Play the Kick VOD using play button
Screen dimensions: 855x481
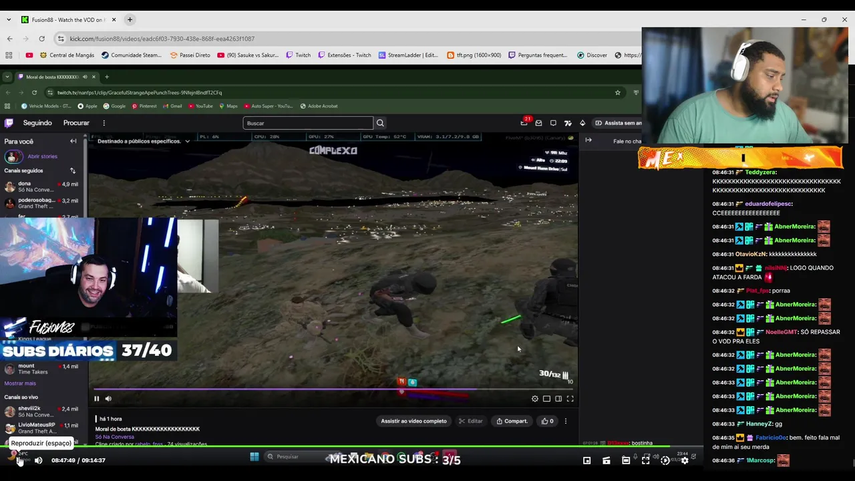(19, 460)
